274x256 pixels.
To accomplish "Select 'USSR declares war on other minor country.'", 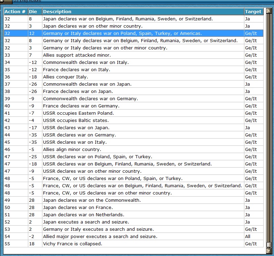I will (x=133, y=171).
